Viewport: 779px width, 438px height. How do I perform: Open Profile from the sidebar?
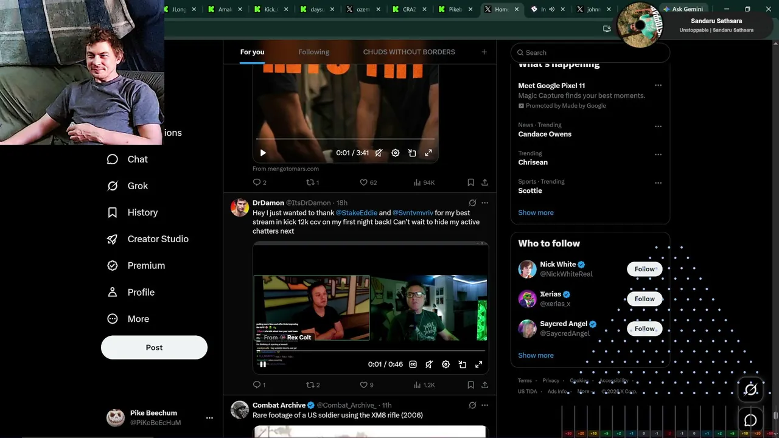[x=131, y=292]
